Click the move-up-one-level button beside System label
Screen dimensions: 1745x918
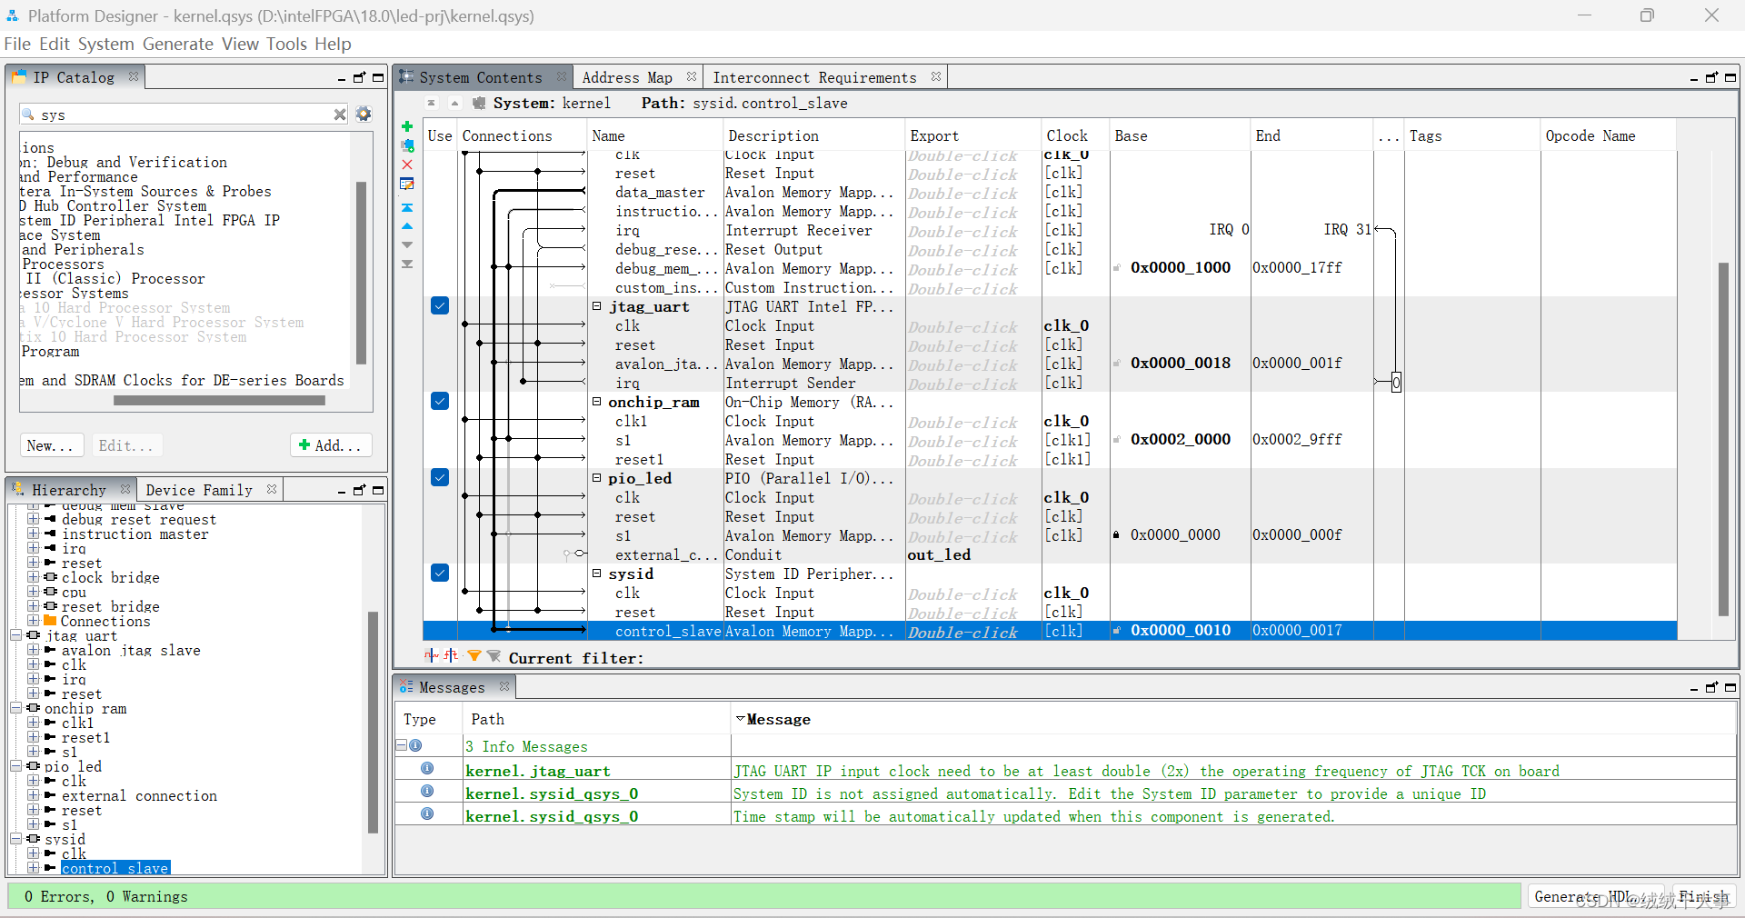[x=455, y=104]
